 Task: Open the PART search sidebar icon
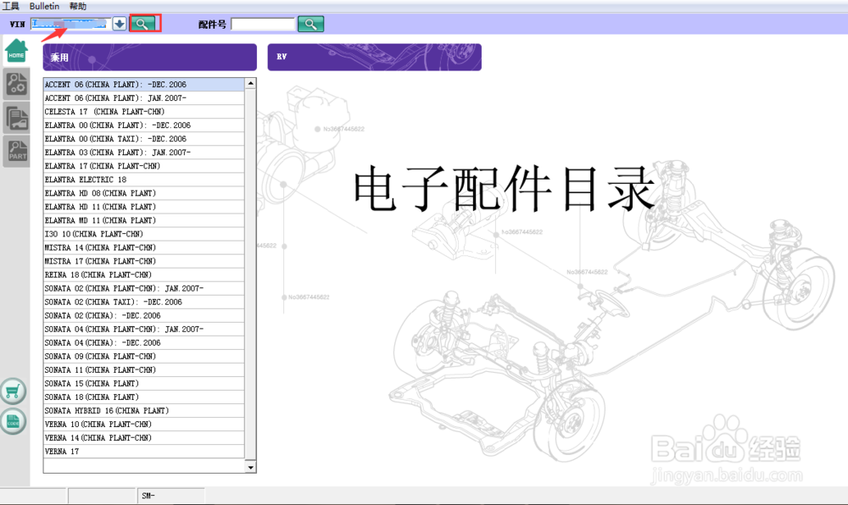coord(17,151)
